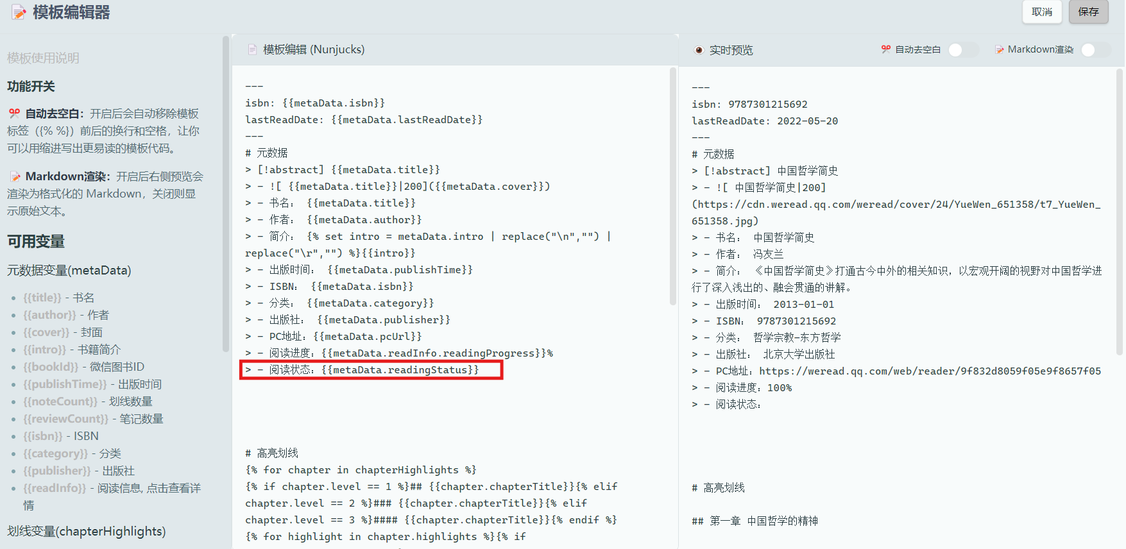
Task: Click the left sidebar scrollbar
Action: (x=226, y=192)
